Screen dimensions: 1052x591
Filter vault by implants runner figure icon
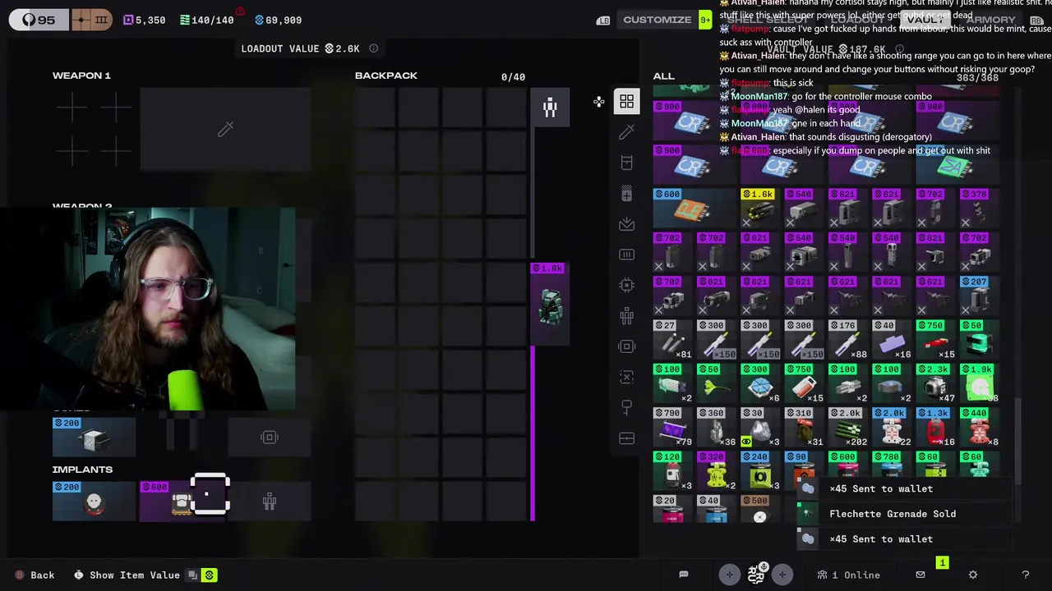[x=626, y=316]
